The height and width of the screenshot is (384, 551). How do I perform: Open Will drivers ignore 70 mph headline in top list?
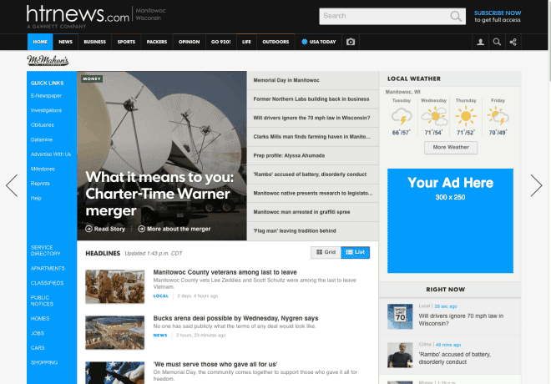[x=313, y=118]
